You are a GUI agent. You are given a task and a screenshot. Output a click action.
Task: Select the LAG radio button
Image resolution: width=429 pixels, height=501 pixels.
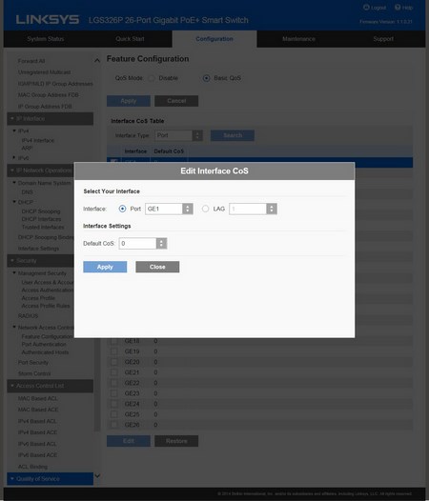pyautogui.click(x=205, y=209)
